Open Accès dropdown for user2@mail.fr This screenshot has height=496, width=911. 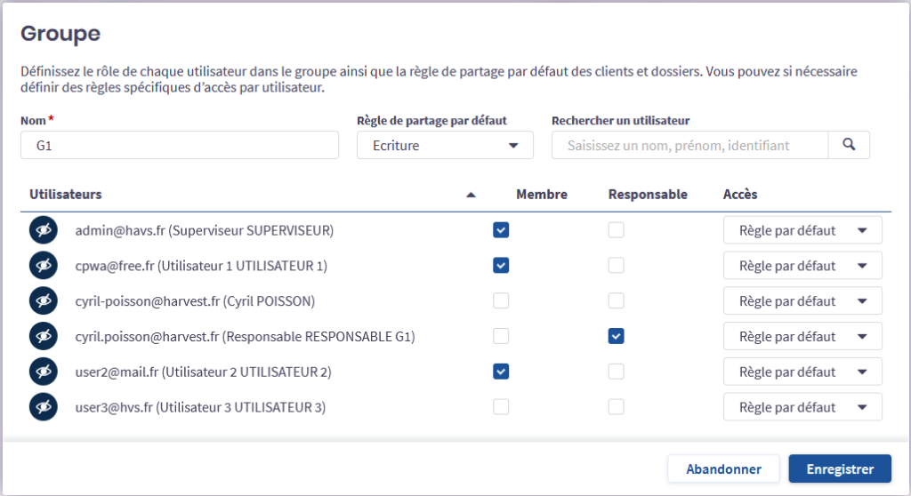coord(802,372)
